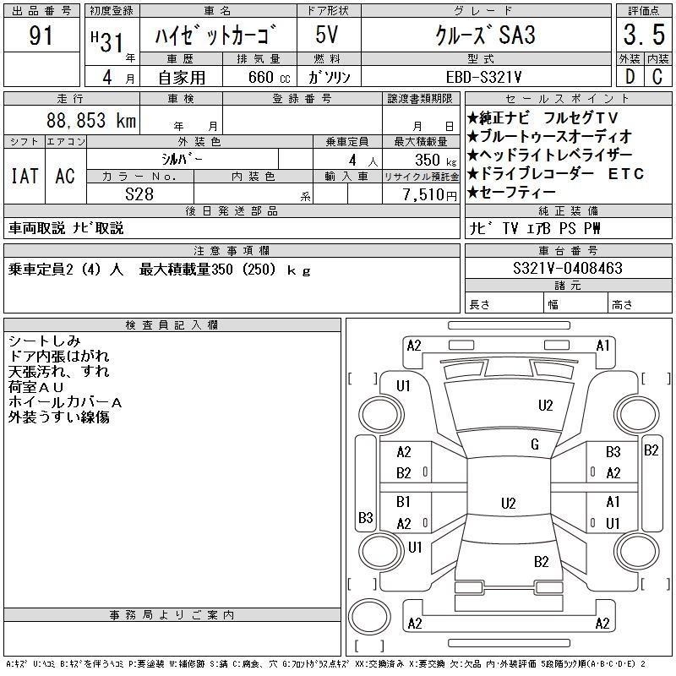Click the seating capacity 4 人 cell

coord(348,160)
